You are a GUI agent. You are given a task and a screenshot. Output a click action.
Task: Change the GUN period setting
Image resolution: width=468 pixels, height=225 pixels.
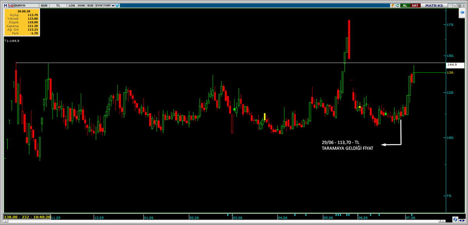[x=44, y=5]
